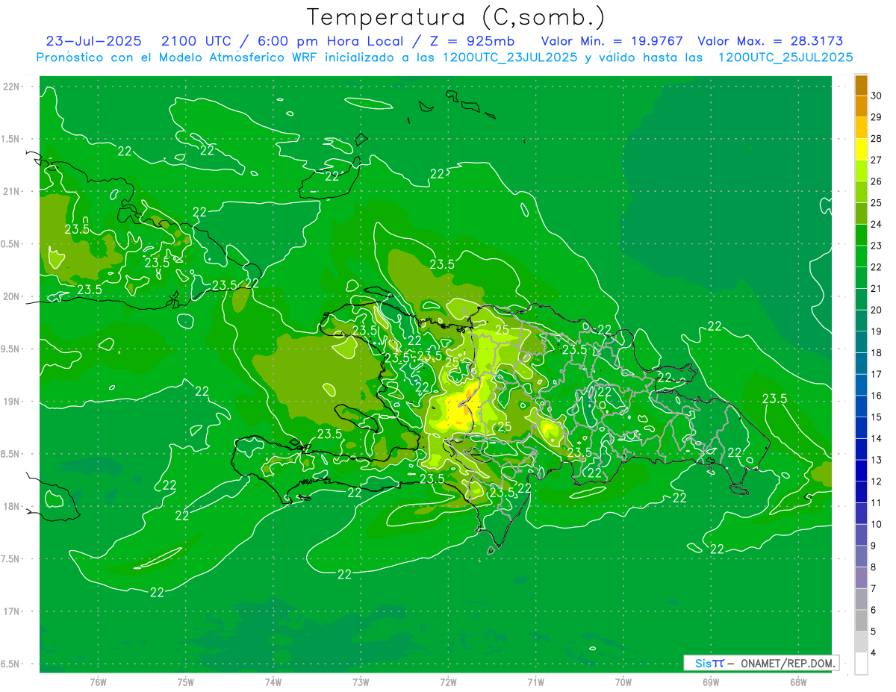This screenshot has height=692, width=896.
Task: Select valid-until time "1200UTC_25JUL2025"
Action: pos(785,57)
